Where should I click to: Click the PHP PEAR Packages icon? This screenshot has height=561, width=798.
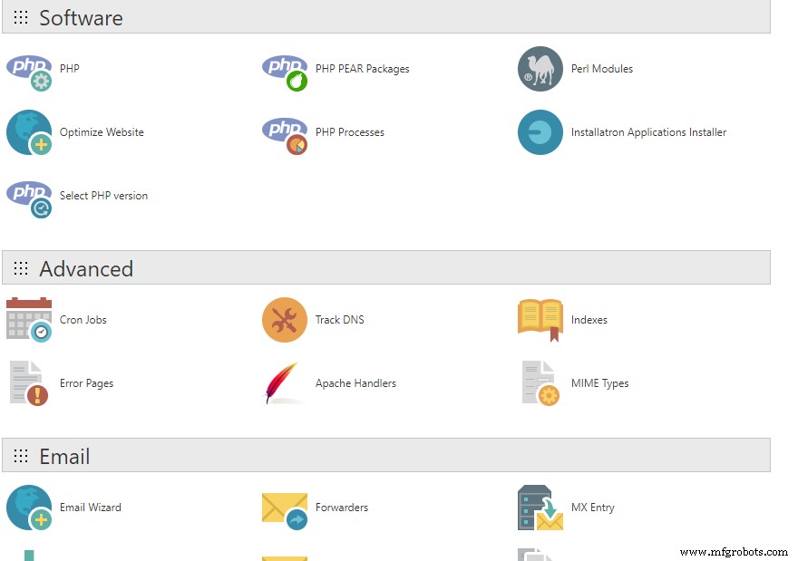pos(285,70)
